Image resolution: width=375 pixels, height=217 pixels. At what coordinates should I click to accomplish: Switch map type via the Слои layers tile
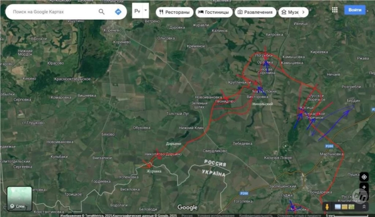[x=19, y=199]
